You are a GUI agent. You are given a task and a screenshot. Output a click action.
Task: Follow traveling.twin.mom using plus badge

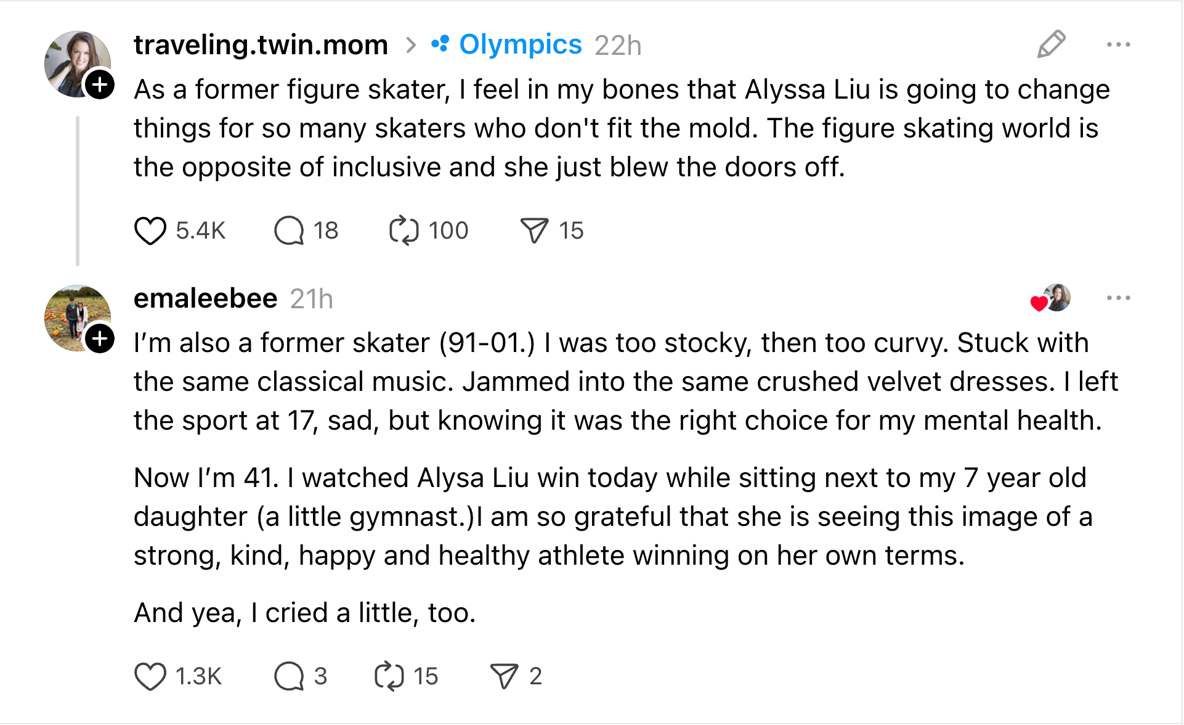[100, 84]
